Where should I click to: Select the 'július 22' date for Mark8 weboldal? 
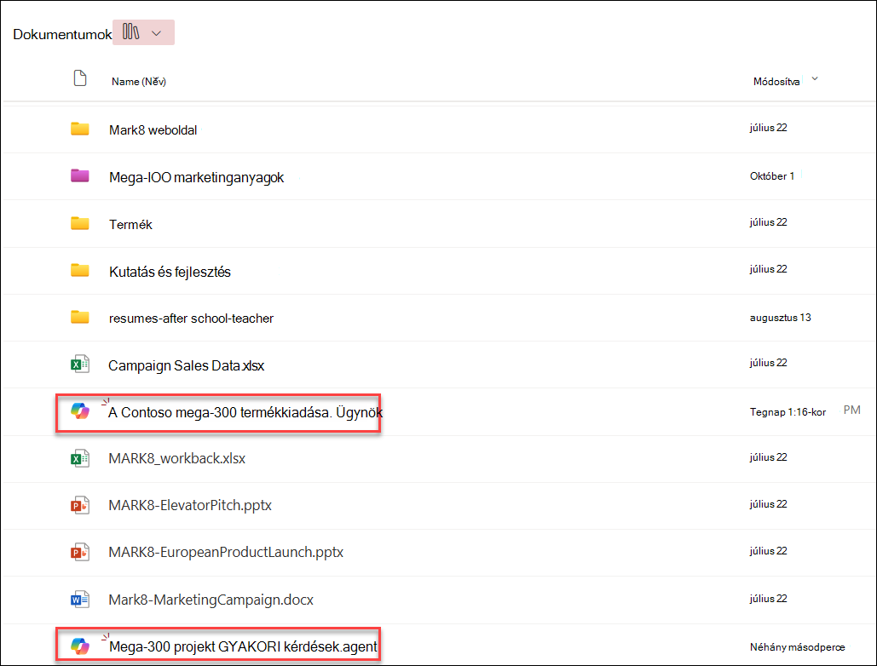point(769,128)
